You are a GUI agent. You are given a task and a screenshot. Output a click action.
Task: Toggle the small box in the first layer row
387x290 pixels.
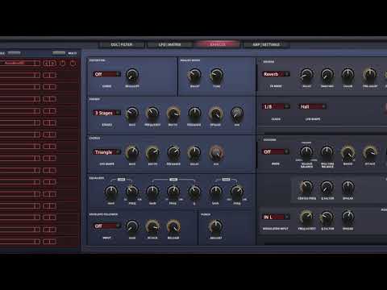pos(37,64)
